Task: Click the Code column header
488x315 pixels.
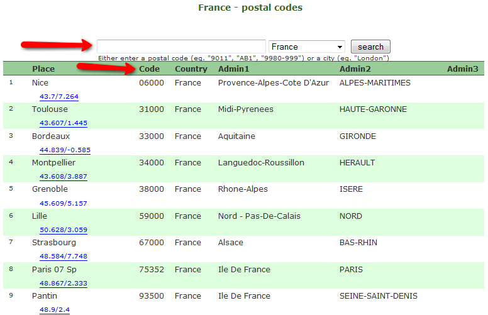Action: [150, 69]
